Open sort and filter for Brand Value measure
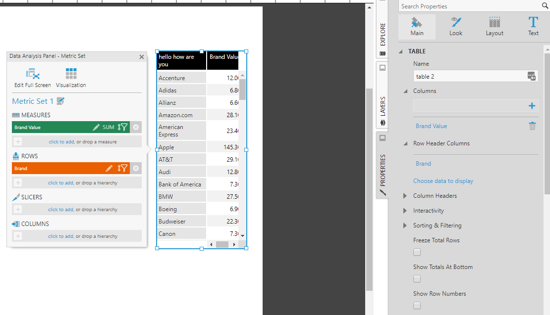Image resolution: width=550 pixels, height=315 pixels. pos(122,127)
